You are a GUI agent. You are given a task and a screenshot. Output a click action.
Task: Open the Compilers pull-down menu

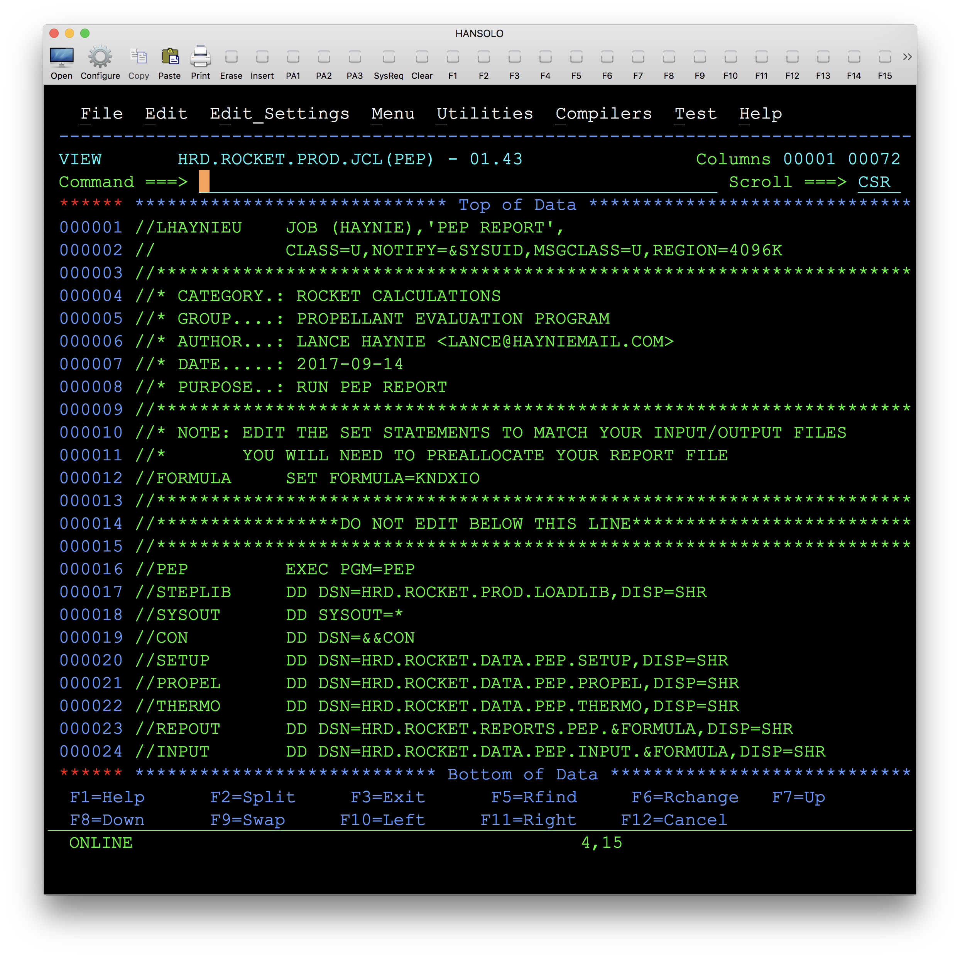[603, 114]
